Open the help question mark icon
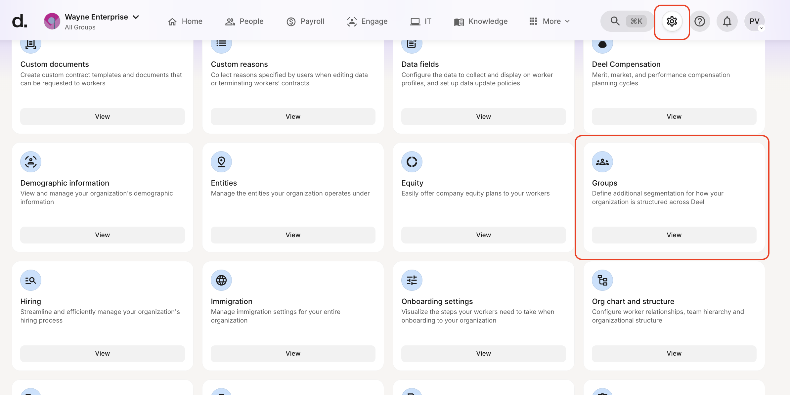 700,22
